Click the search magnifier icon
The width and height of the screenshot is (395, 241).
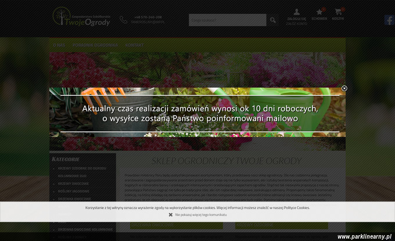pos(273,20)
